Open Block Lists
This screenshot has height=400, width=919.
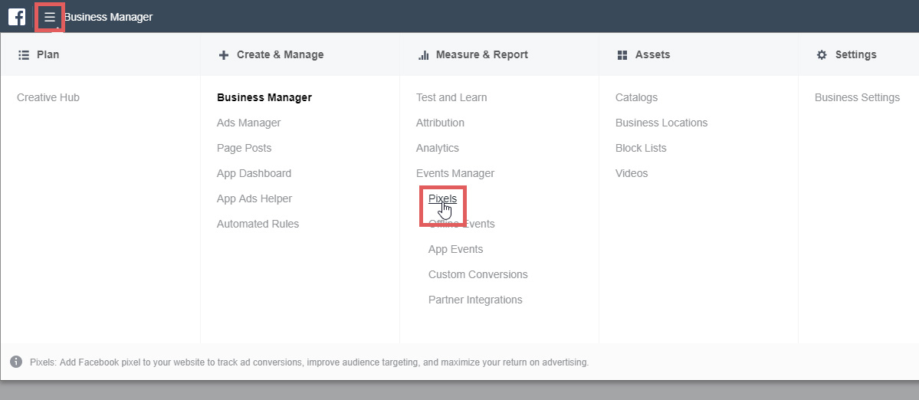641,148
